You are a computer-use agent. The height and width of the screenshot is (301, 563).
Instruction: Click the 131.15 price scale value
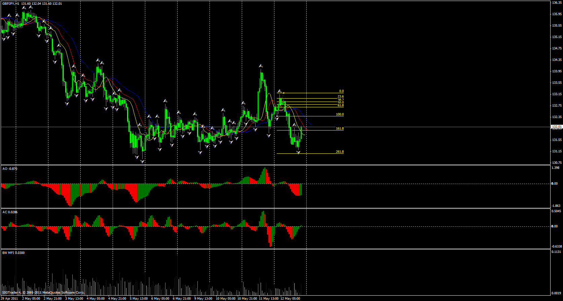[557, 151]
